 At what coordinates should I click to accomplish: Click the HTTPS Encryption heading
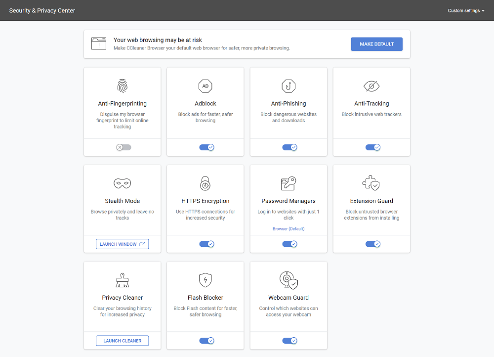coord(206,201)
